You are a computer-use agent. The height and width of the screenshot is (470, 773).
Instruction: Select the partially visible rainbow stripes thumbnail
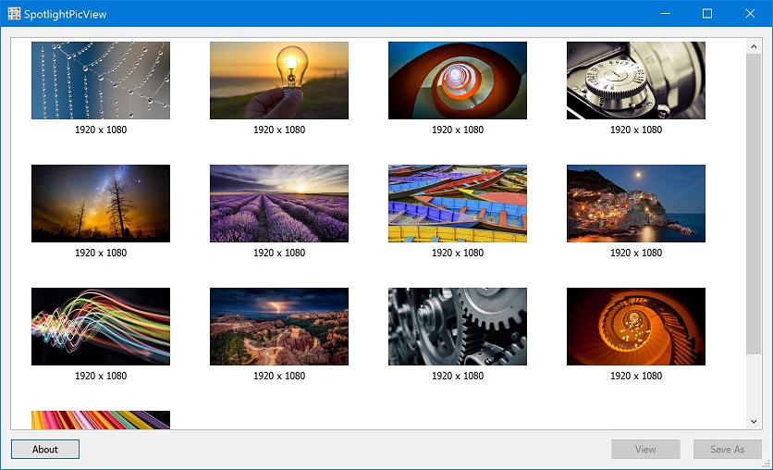click(101, 420)
